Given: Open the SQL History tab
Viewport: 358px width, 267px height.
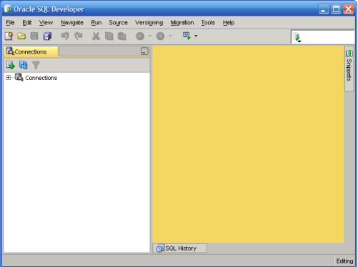Looking at the screenshot, I should pos(179,248).
